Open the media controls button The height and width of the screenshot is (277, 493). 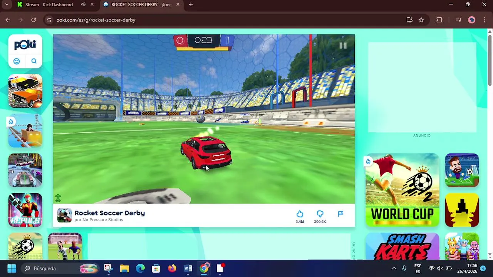[458, 20]
